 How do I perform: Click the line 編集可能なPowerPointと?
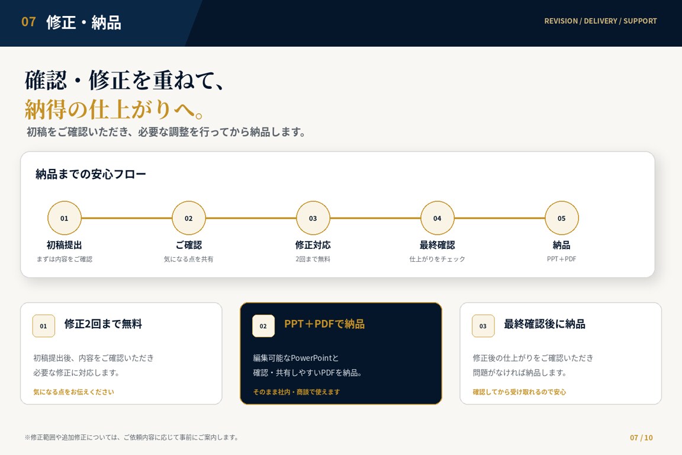click(296, 358)
